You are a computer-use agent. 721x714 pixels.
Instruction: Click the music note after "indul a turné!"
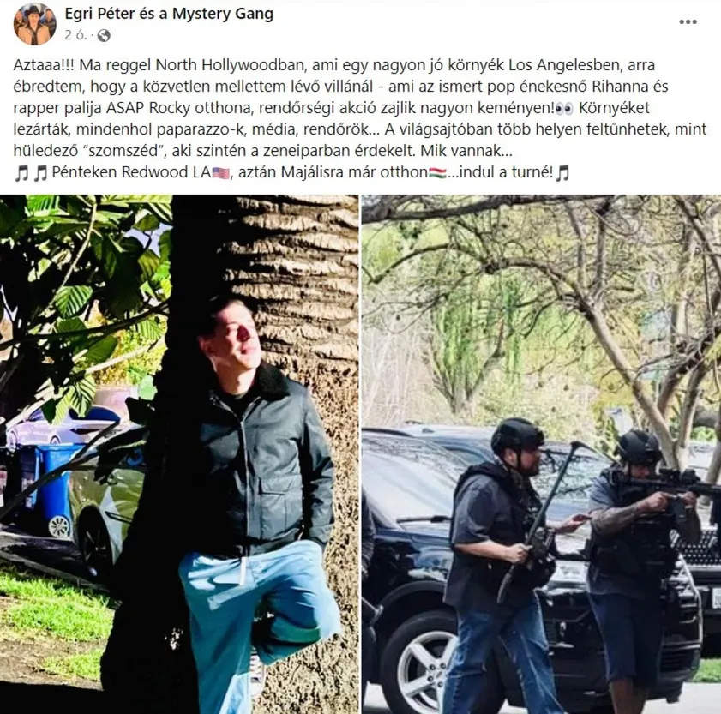(562, 173)
